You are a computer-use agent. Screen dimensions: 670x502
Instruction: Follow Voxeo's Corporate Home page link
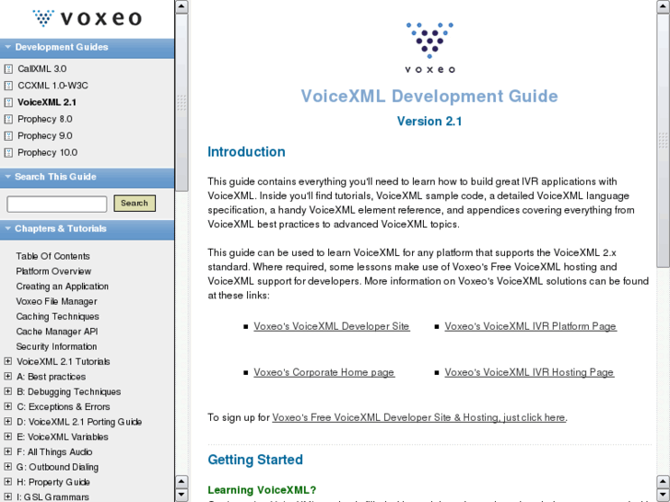[x=323, y=372]
